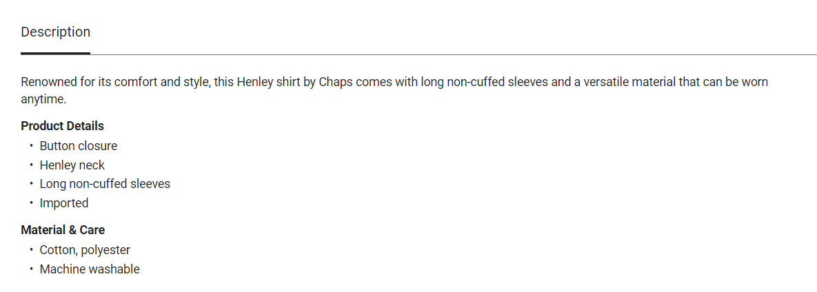Click the dark underline beneath Description tab
Image resolution: width=817 pixels, height=292 pixels.
tap(55, 53)
